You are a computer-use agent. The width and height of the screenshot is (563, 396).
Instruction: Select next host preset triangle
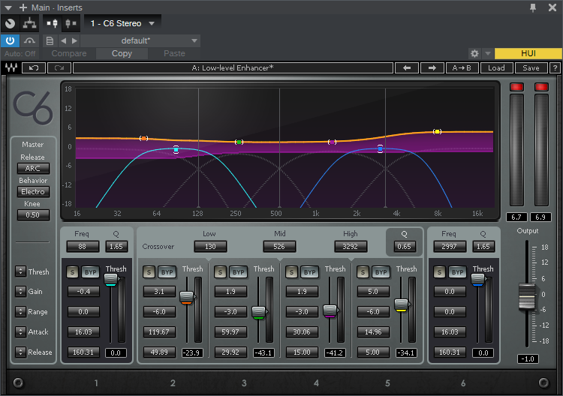pyautogui.click(x=74, y=40)
